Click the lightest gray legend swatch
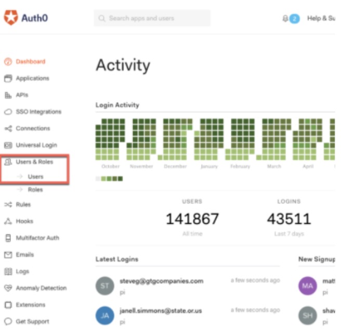 (x=98, y=179)
